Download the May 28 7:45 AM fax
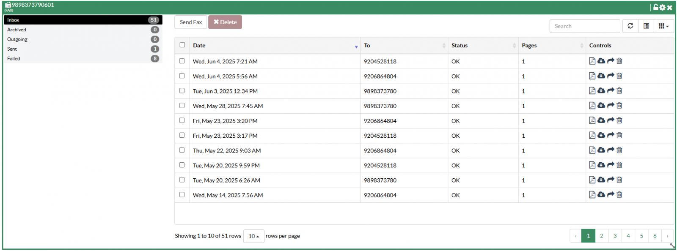The image size is (677, 251). click(x=601, y=106)
